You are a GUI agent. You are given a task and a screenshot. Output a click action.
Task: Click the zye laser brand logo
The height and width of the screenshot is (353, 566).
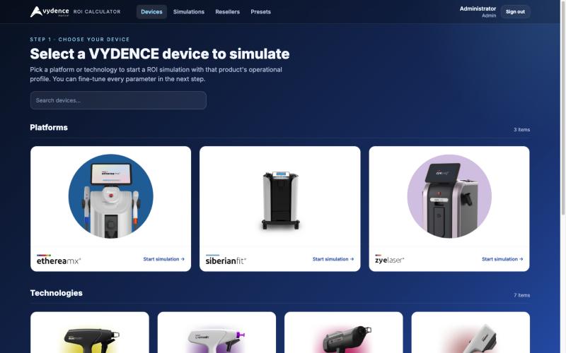pos(390,259)
